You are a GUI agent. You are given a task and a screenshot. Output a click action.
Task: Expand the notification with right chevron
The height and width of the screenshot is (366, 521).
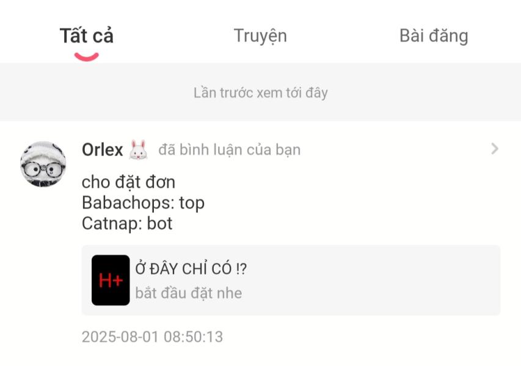pyautogui.click(x=494, y=149)
